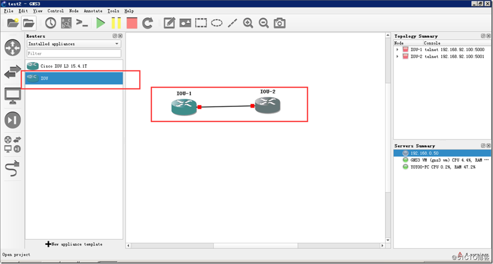
Task: Open the Edit menu
Action: (x=23, y=10)
